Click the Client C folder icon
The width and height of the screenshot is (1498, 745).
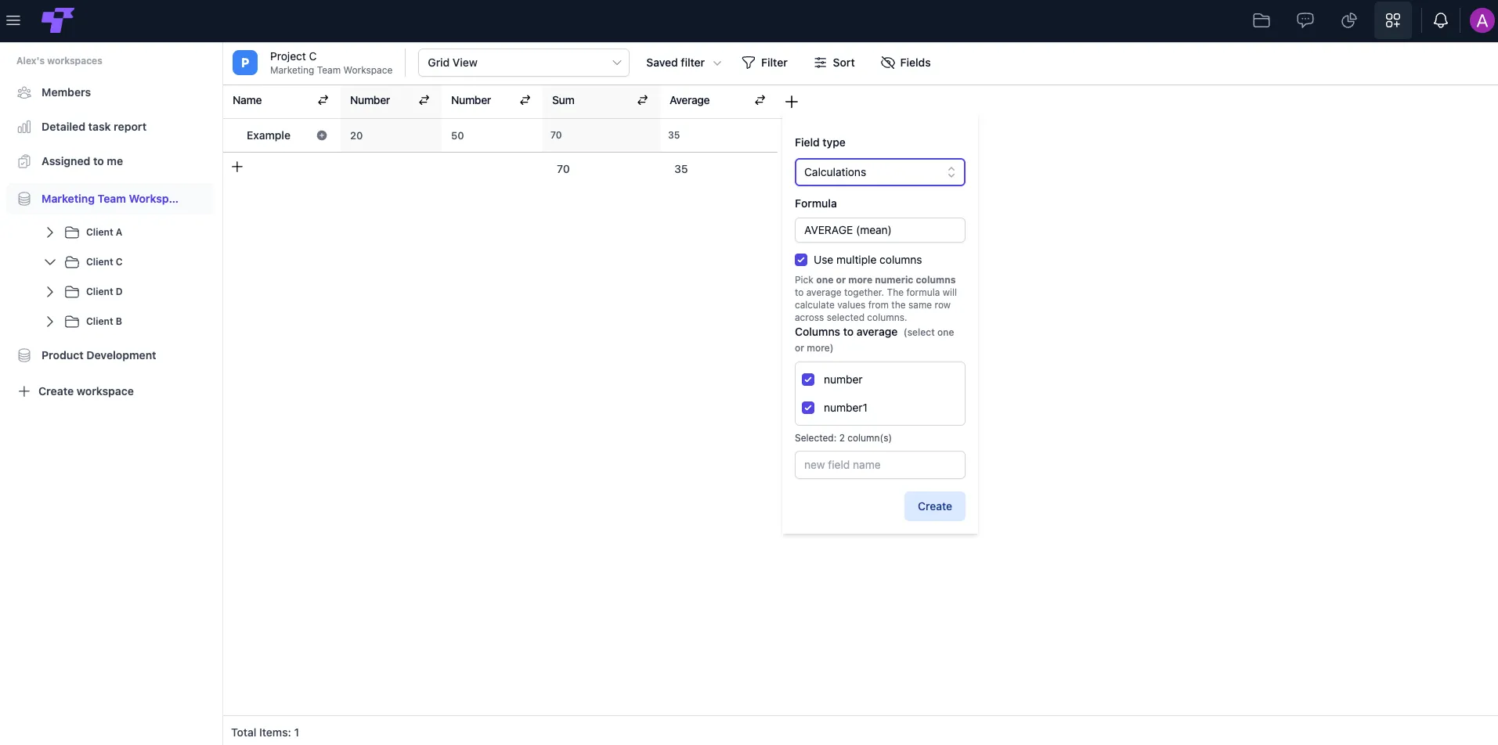(x=72, y=262)
